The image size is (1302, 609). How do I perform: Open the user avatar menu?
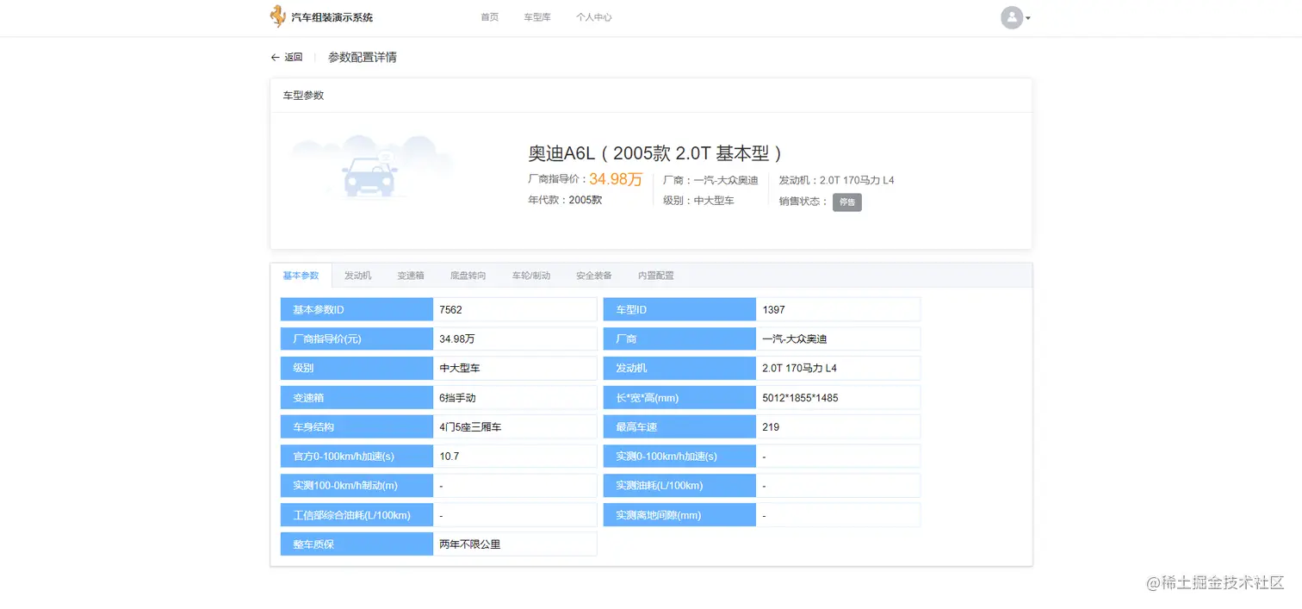pos(1012,17)
